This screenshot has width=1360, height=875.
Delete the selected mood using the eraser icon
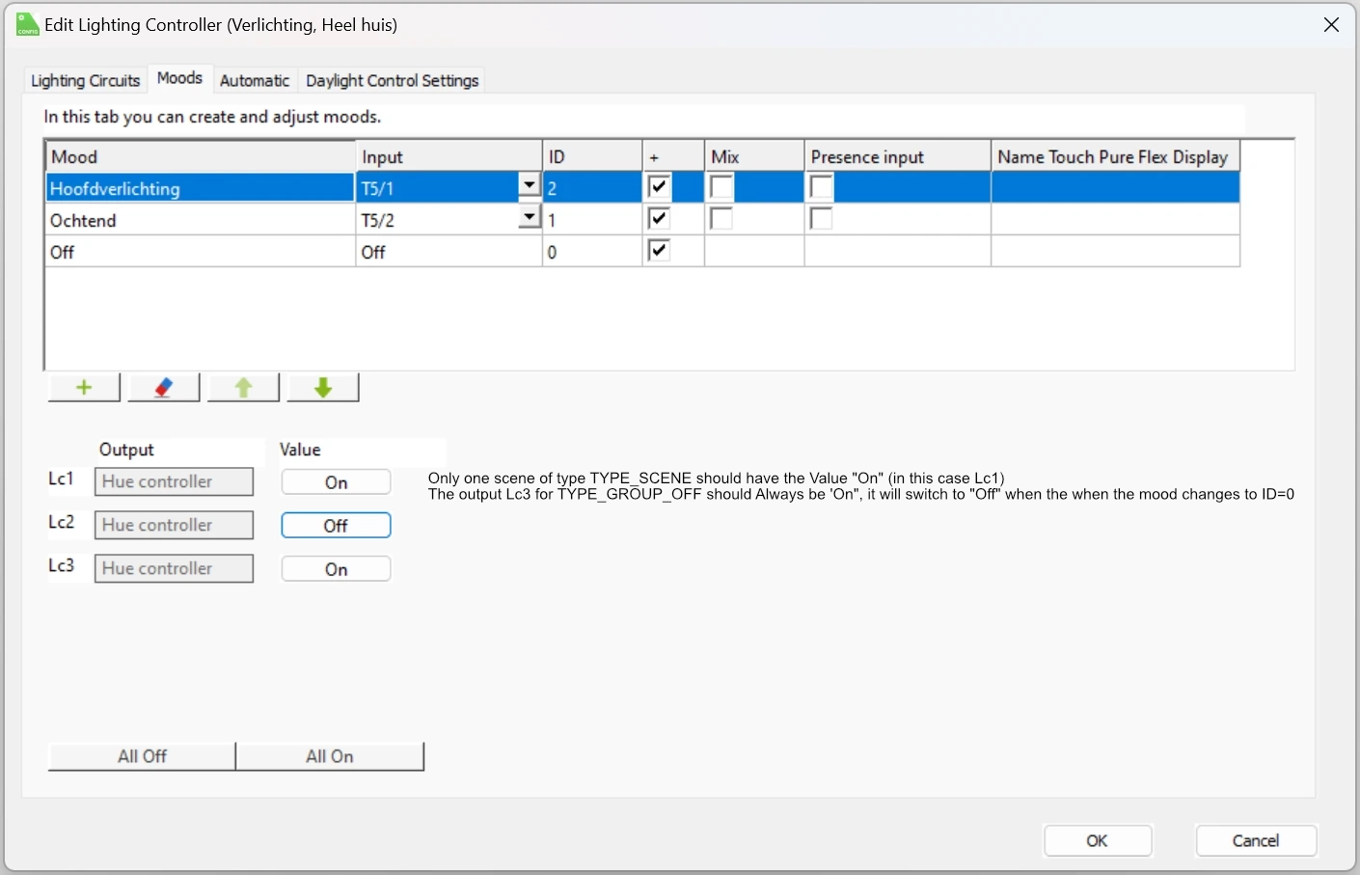163,387
